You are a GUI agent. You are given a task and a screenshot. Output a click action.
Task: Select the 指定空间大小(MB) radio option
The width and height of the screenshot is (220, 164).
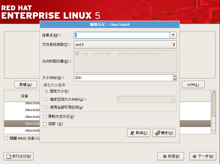[46, 100]
